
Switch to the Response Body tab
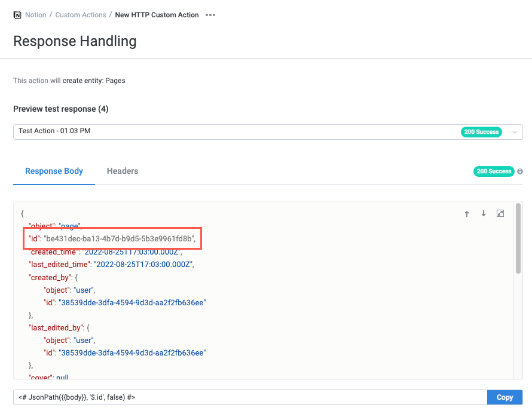[54, 171]
